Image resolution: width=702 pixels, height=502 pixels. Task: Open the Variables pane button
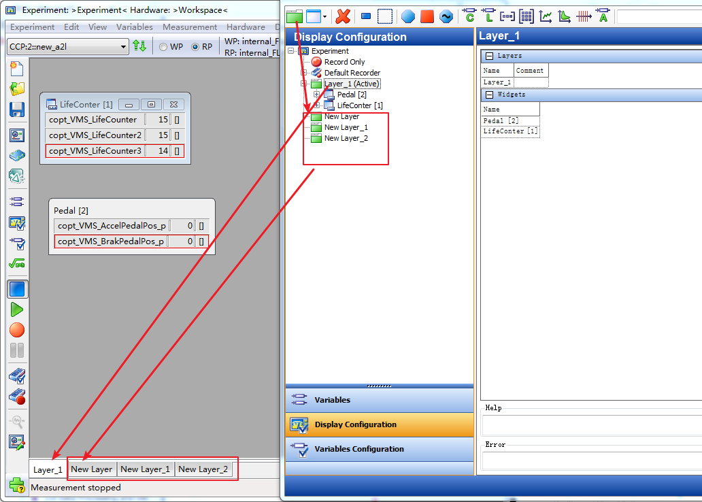(380, 400)
